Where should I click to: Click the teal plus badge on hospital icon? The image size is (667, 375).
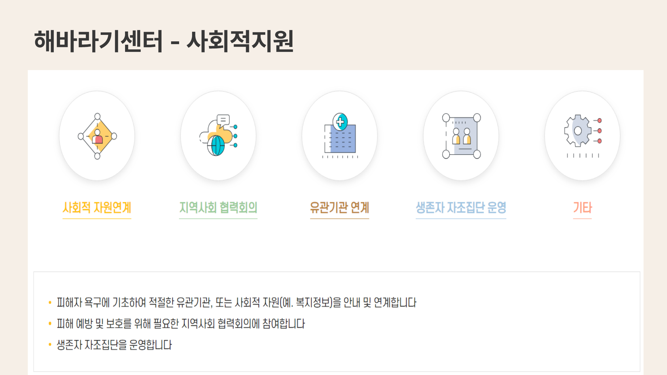pos(340,121)
